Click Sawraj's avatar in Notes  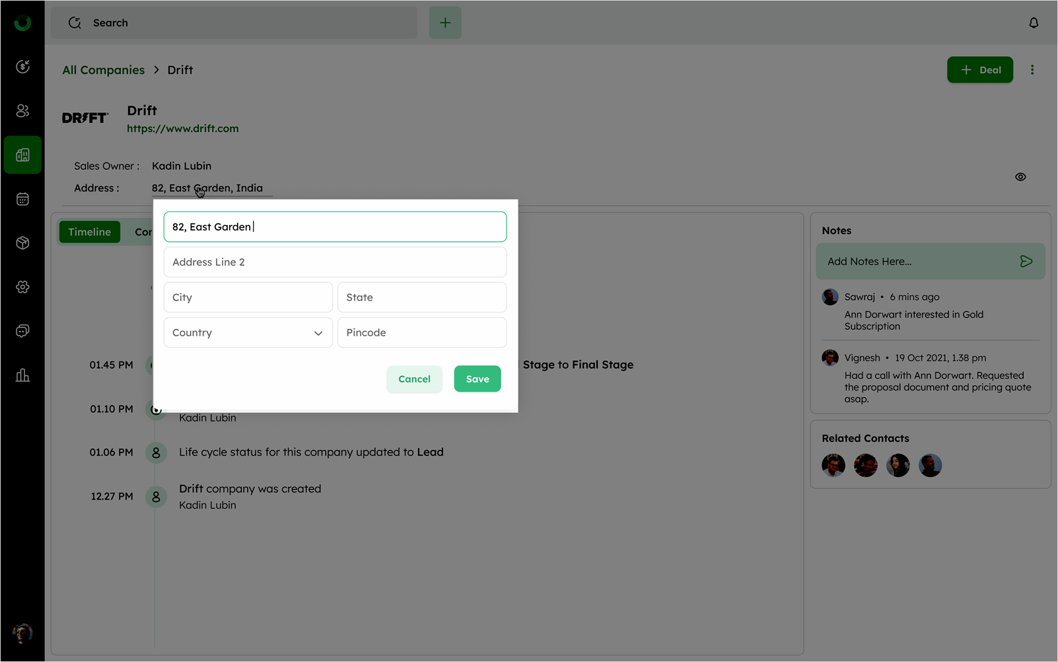830,297
